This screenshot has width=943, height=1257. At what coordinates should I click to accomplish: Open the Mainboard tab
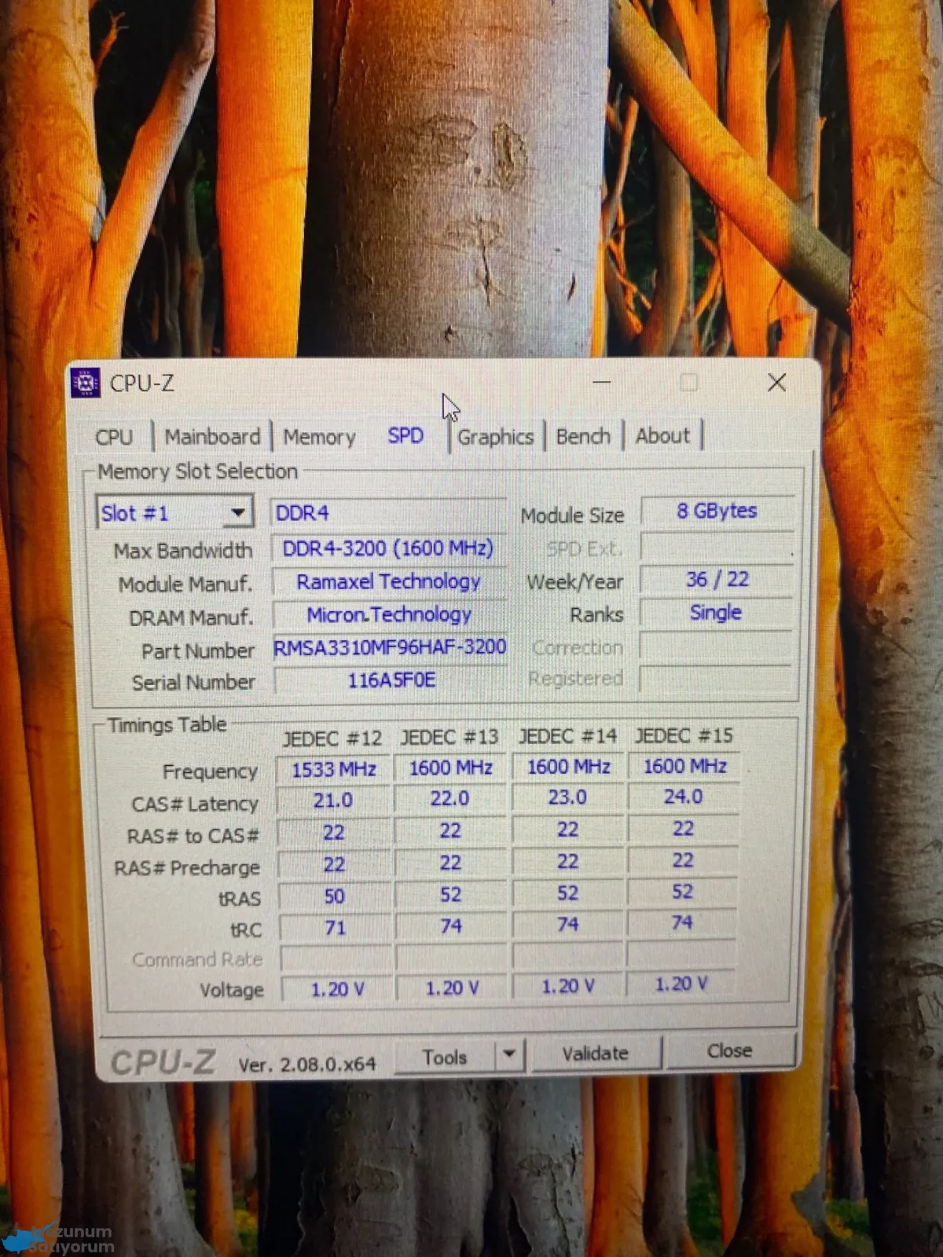212,437
